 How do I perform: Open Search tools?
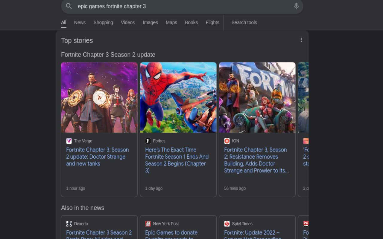[x=244, y=22]
